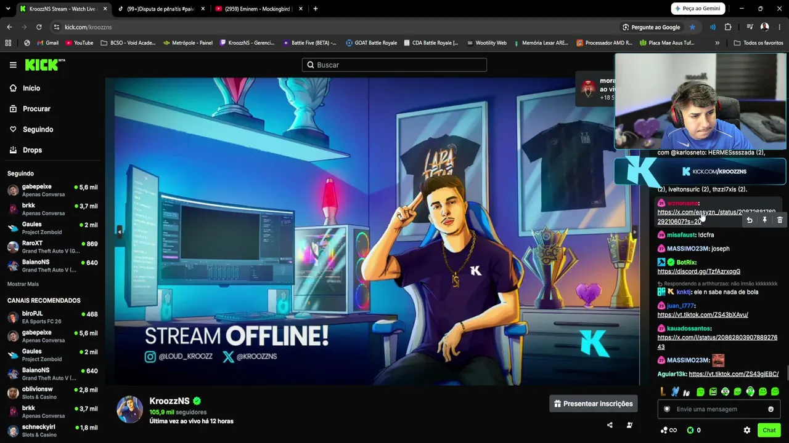The width and height of the screenshot is (789, 443).
Task: Open chat settings gear
Action: [x=747, y=430]
